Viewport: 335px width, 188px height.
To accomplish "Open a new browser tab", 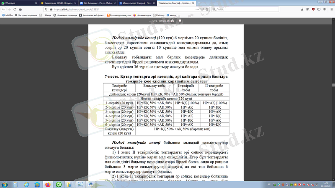I will click(199, 3).
